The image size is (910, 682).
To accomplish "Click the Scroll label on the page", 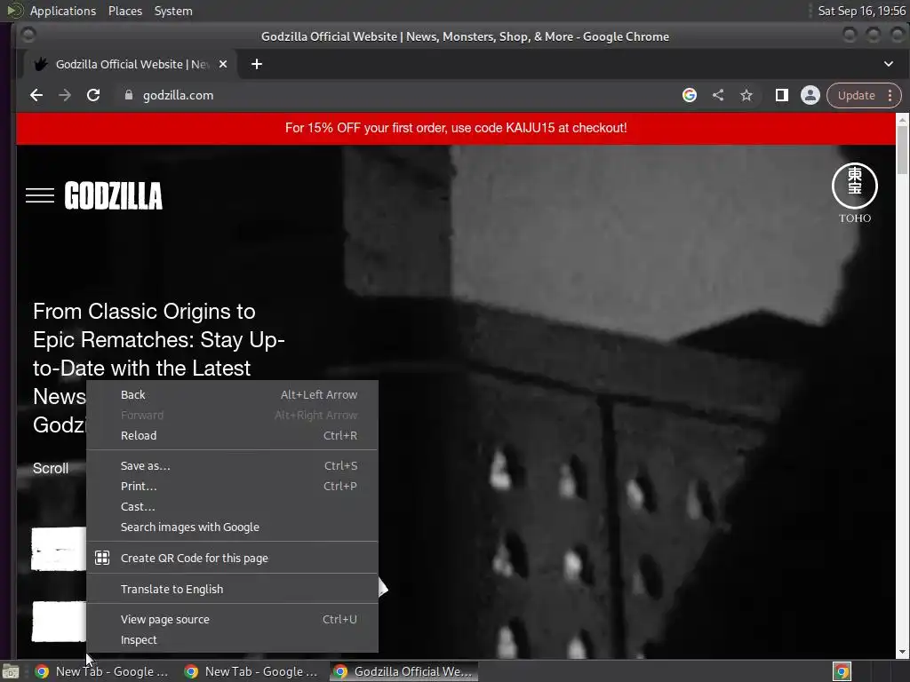I will [x=51, y=469].
